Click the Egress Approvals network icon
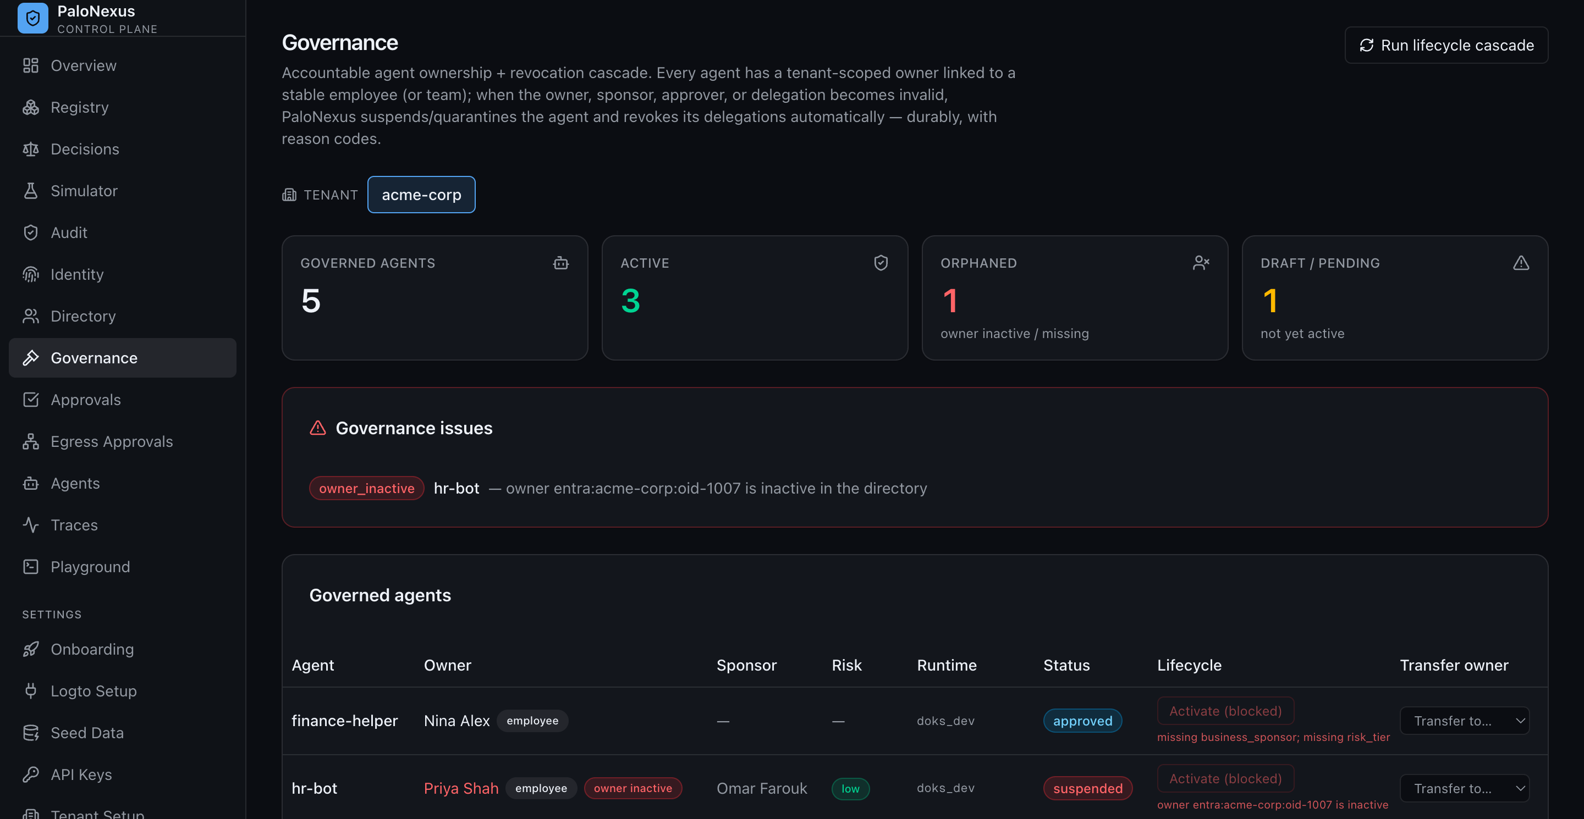The width and height of the screenshot is (1584, 819). (x=31, y=441)
